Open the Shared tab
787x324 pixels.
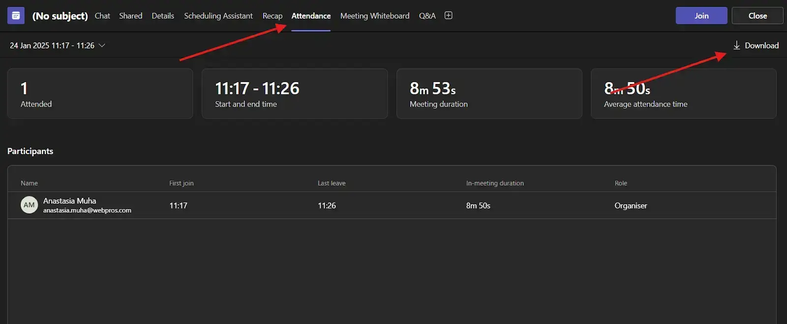point(130,16)
